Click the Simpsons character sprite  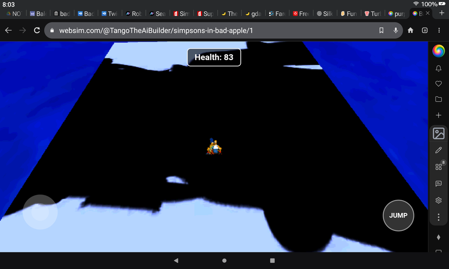(214, 146)
